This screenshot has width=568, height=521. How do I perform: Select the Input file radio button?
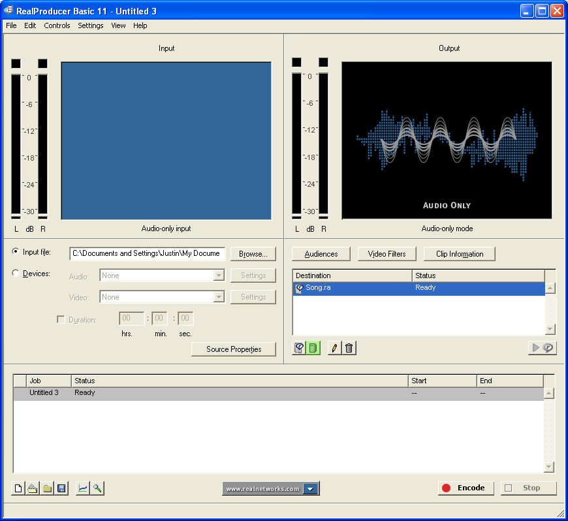[x=16, y=251]
